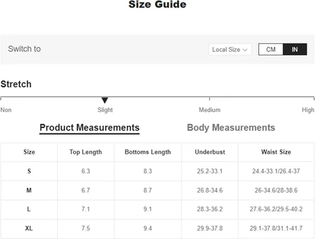Click the Switch to label
Image resolution: width=315 pixels, height=239 pixels.
(x=25, y=49)
